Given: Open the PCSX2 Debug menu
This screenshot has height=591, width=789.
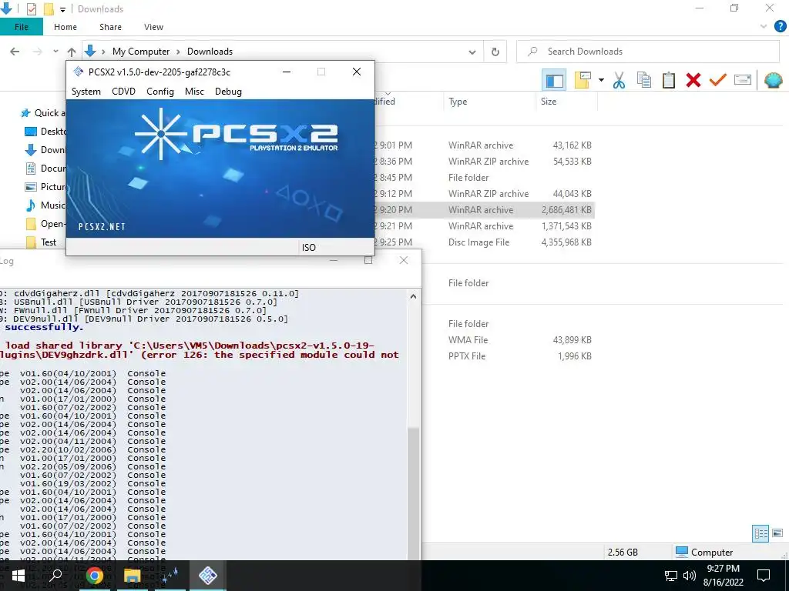Looking at the screenshot, I should (228, 92).
